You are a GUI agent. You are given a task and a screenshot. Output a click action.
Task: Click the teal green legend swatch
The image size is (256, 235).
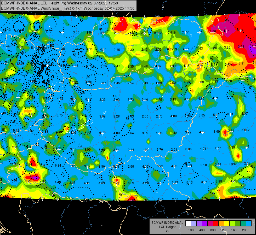coord(243,224)
